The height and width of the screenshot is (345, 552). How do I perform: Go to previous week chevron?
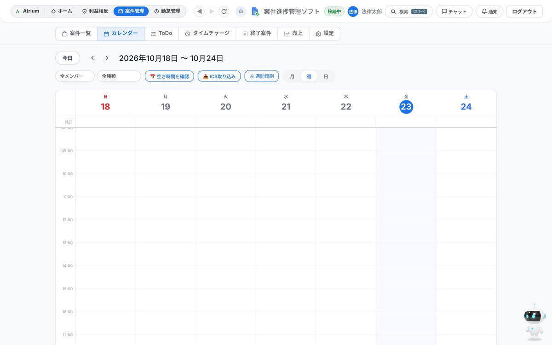pyautogui.click(x=92, y=58)
